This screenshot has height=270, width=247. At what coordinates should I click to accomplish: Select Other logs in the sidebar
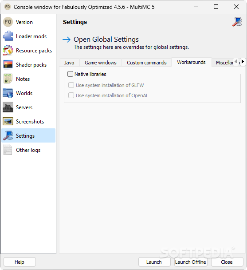click(x=28, y=150)
